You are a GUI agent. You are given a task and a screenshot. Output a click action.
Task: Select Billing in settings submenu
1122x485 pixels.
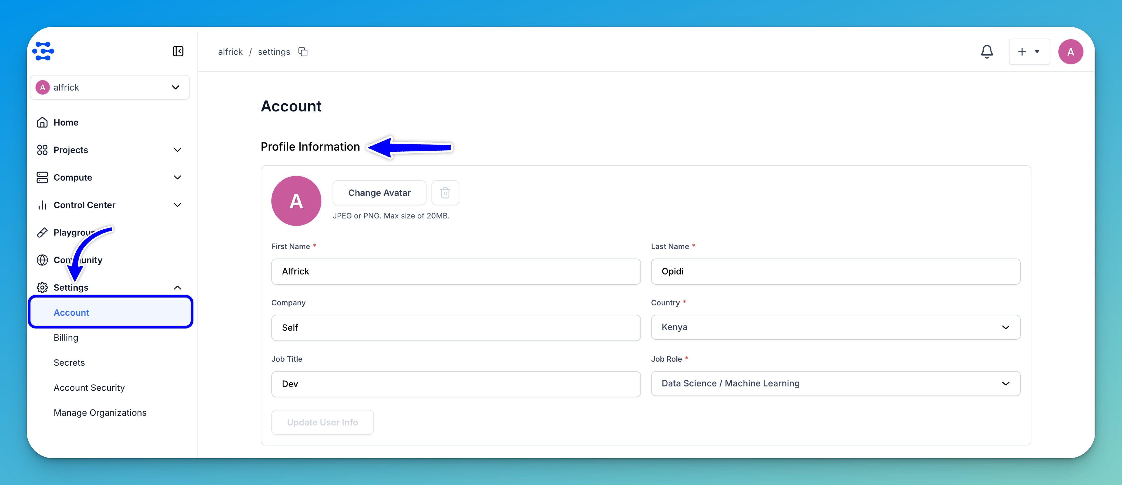click(x=66, y=338)
